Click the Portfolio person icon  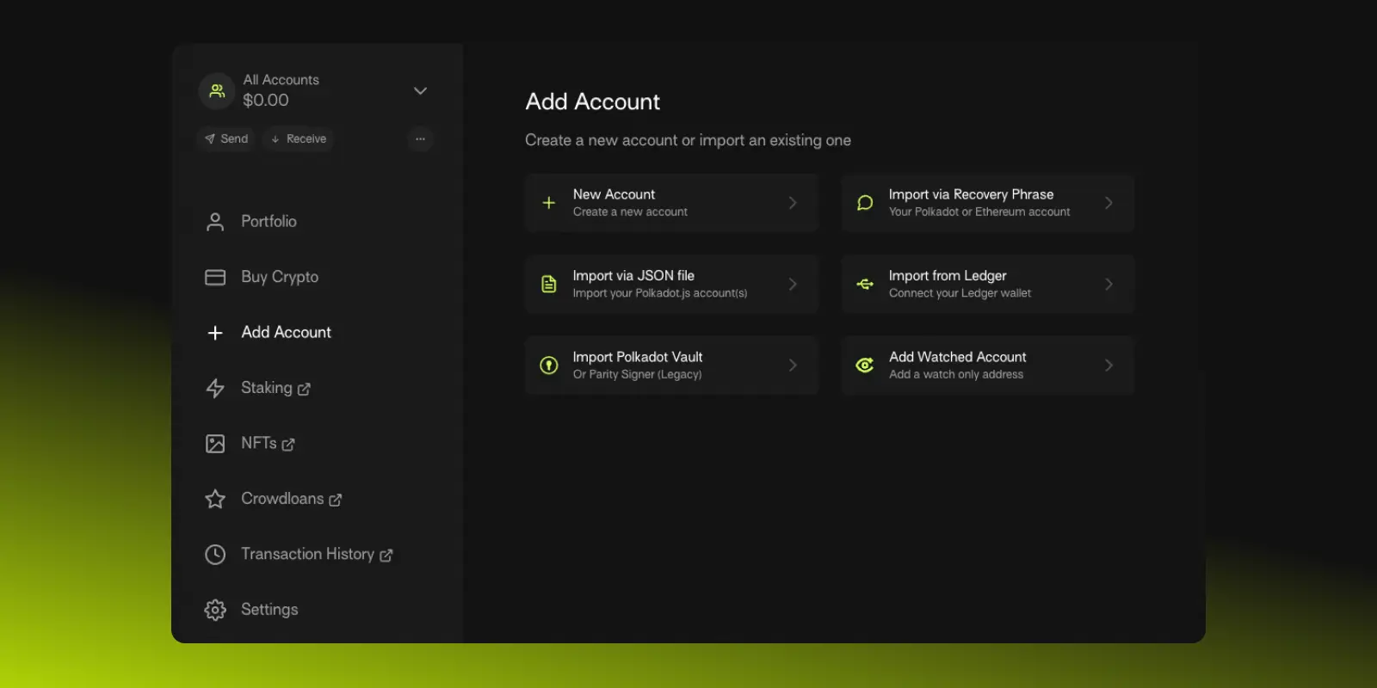(x=215, y=222)
